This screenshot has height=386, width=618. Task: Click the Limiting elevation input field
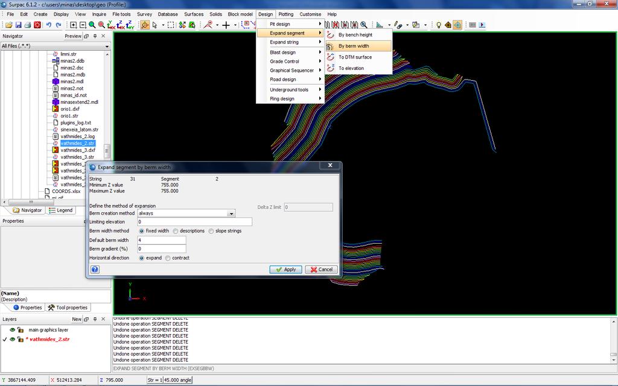coord(194,222)
